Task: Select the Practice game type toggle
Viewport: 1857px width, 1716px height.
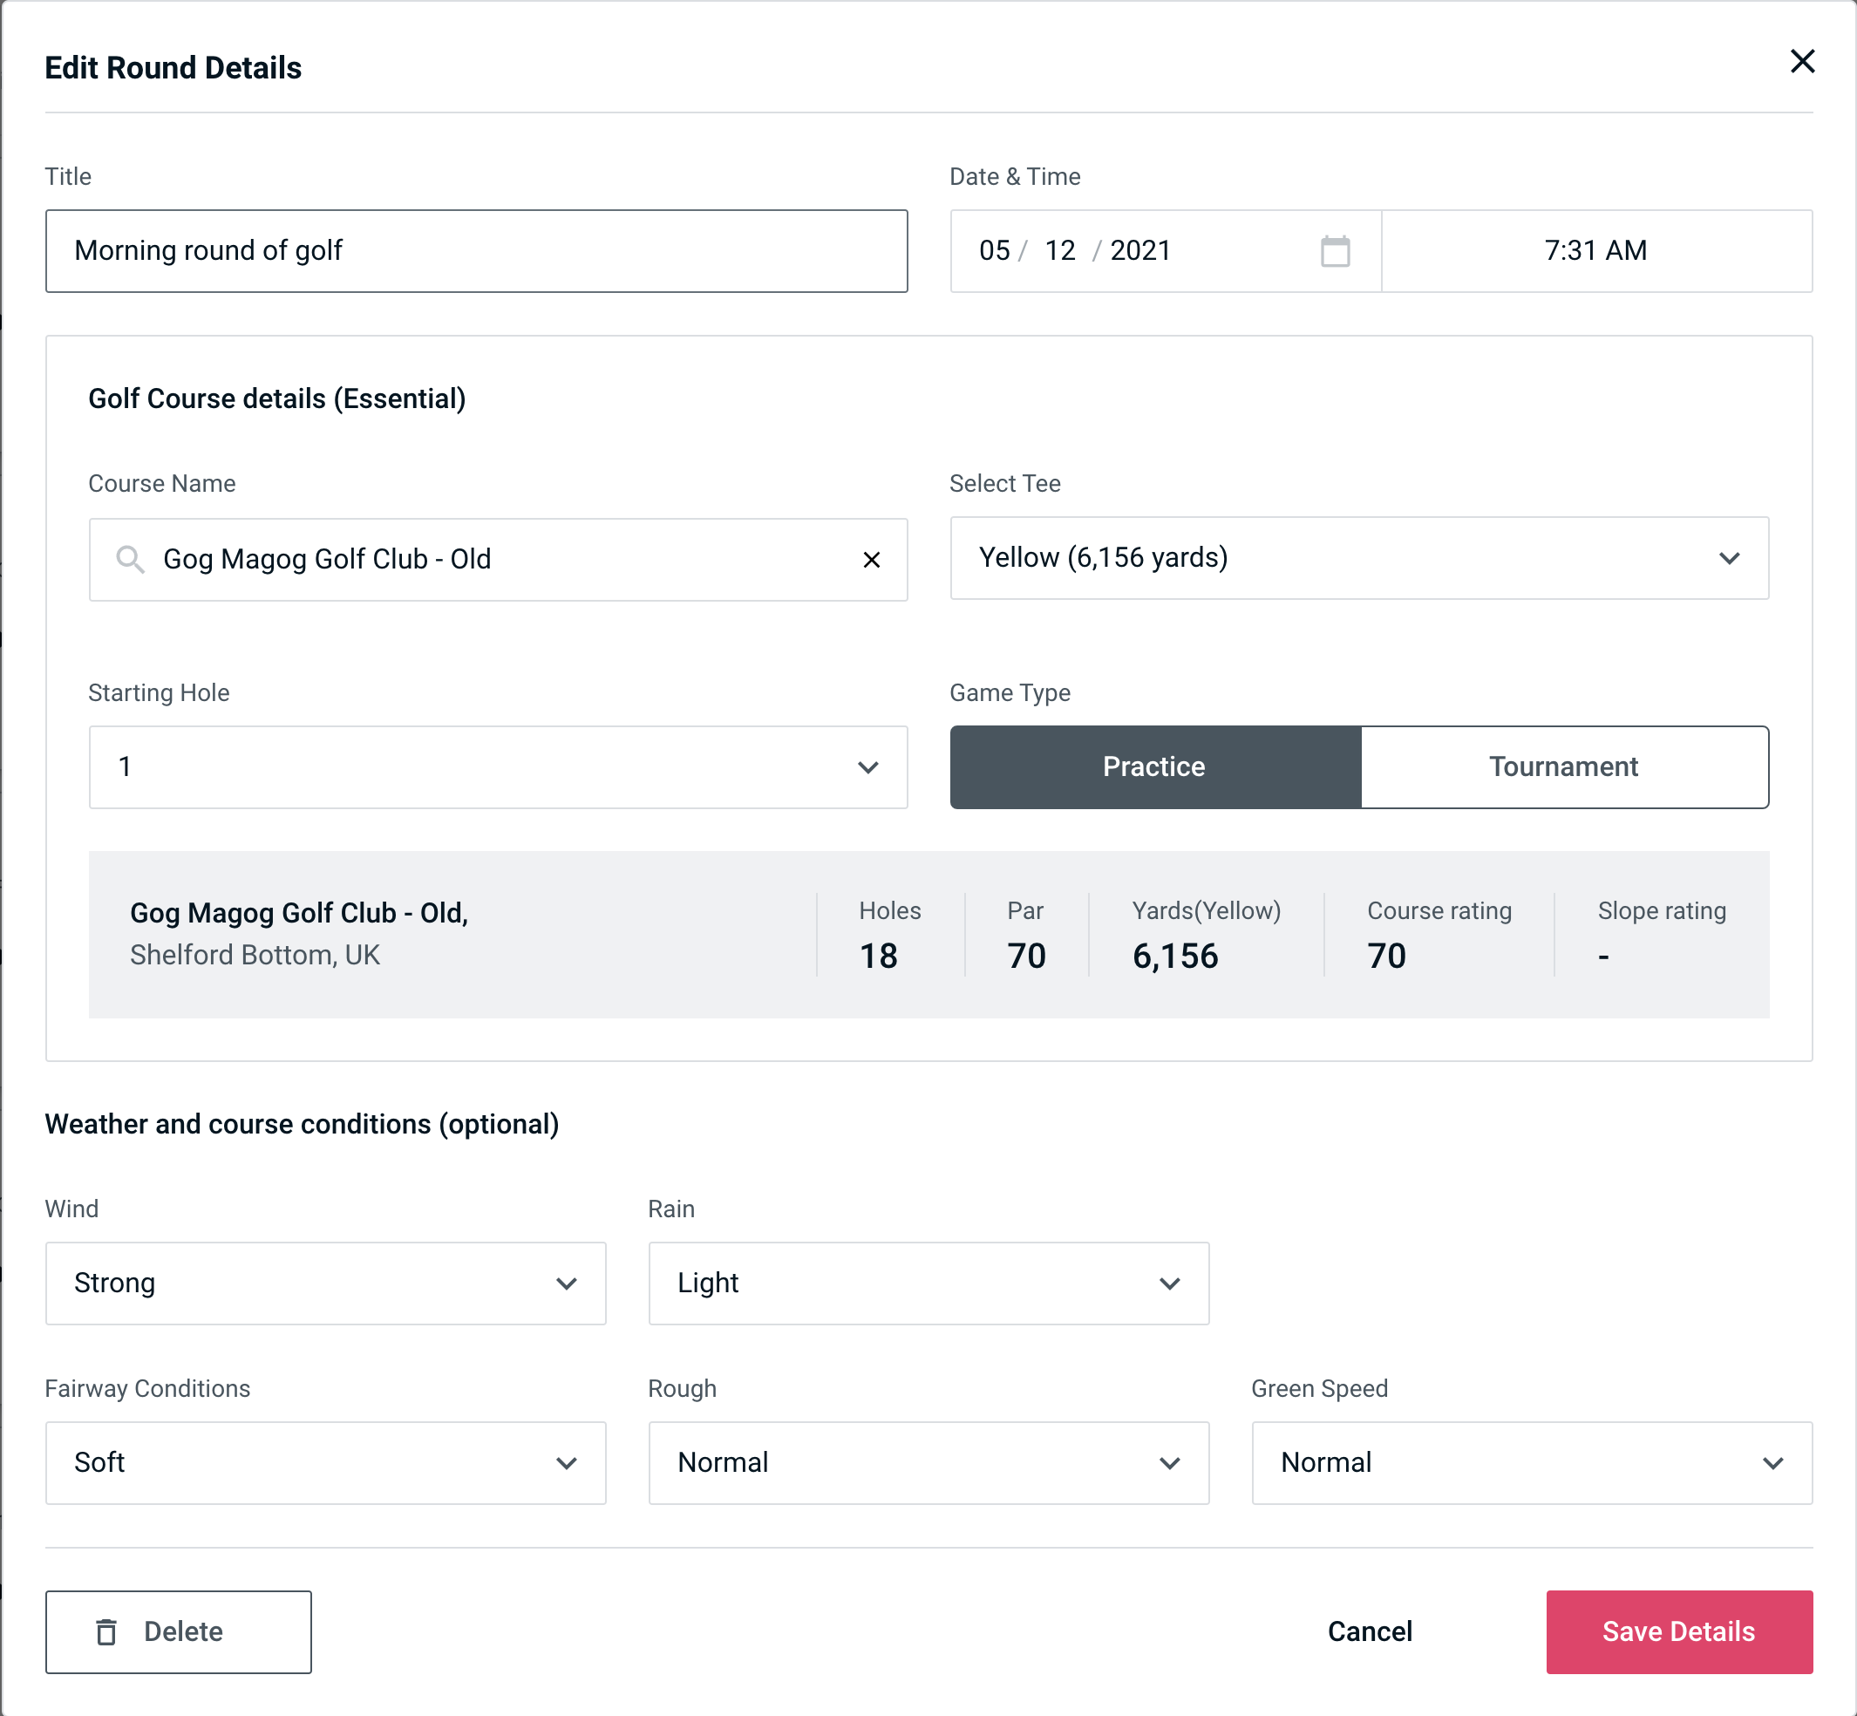Action: coord(1155,766)
